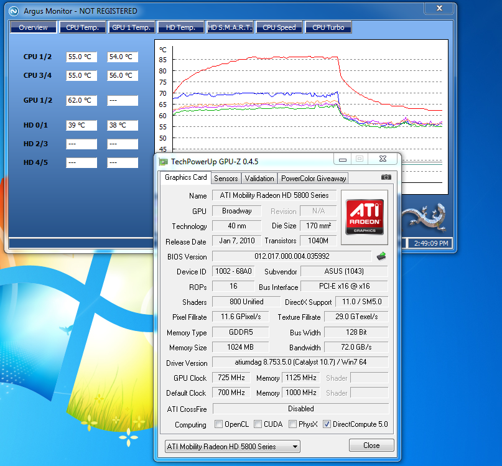Screen dimensions: 502x466
Task: Click the BIOS Version field
Action: click(292, 256)
